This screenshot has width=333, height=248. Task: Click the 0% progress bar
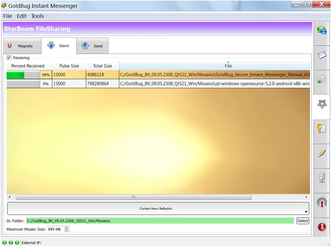[23, 84]
